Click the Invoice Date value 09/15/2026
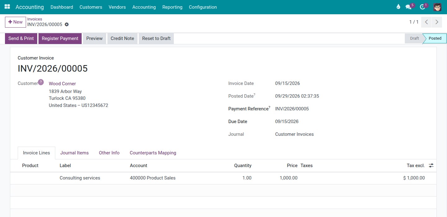 287,83
